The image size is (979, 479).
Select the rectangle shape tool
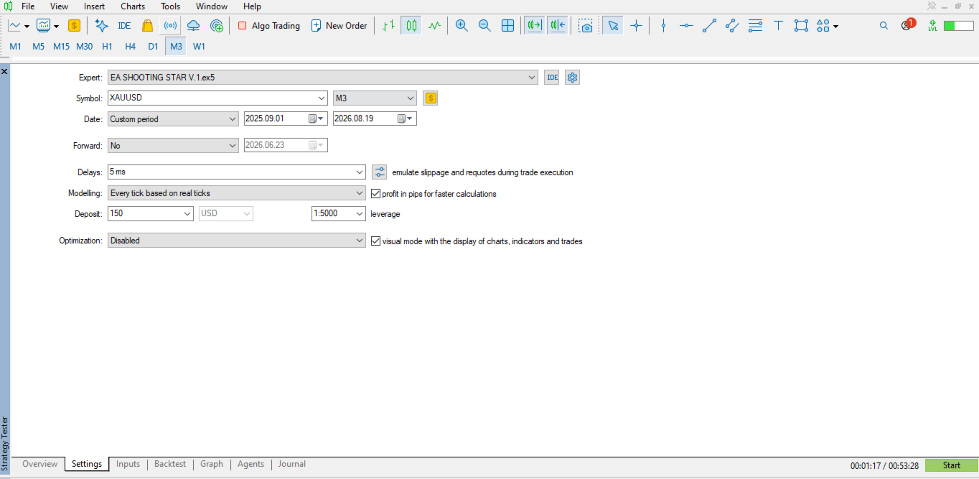coord(801,26)
